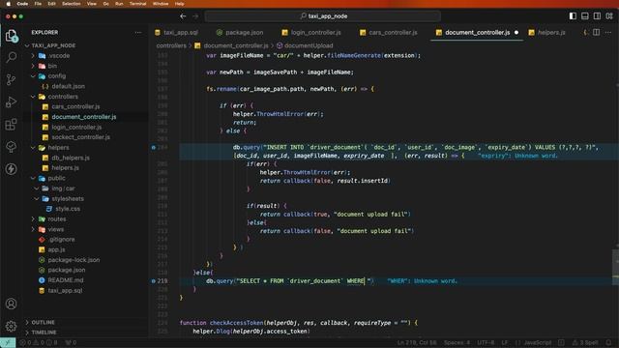The height and width of the screenshot is (348, 619).
Task: Click the lightning bolt activity bar icon
Action: 11,169
